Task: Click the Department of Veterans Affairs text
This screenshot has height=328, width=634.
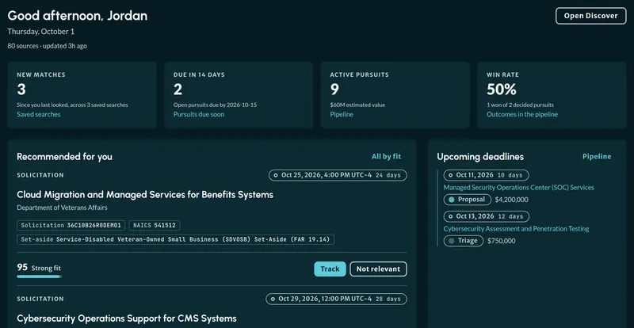Action: tap(62, 208)
